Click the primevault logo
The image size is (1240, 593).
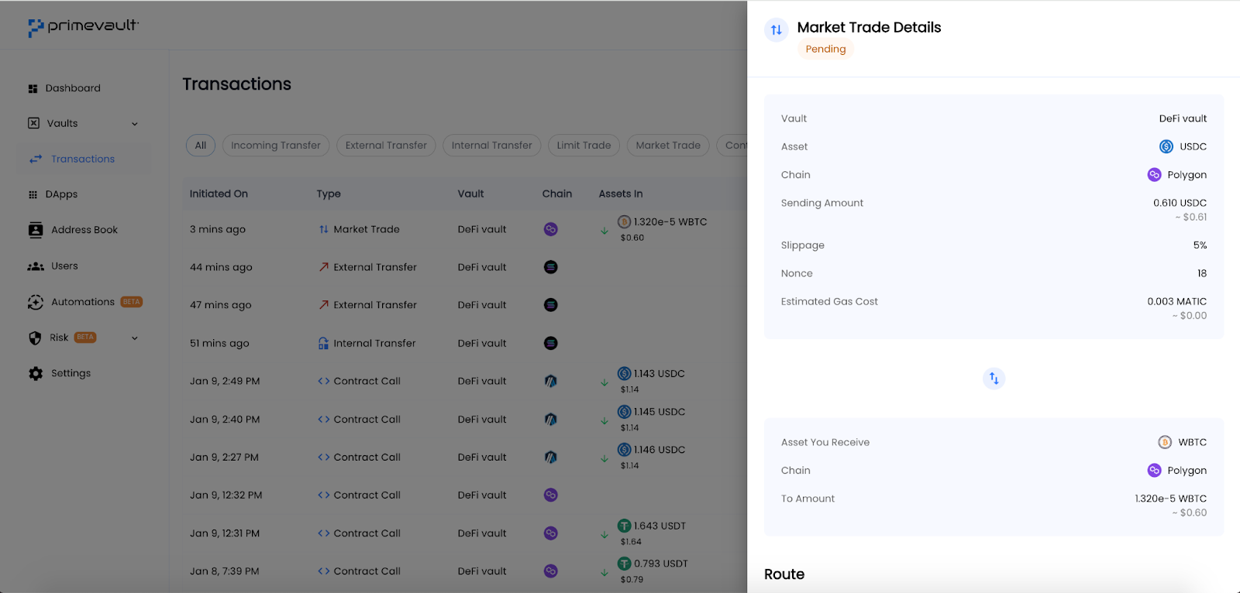pos(84,27)
